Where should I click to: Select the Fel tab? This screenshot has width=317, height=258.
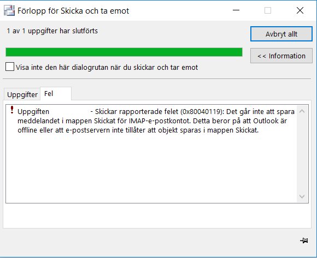[x=56, y=94]
